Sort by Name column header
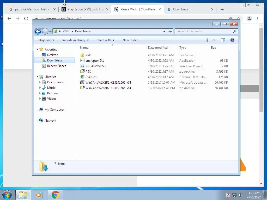Screen dimensions: 267x200 (x=112, y=48)
